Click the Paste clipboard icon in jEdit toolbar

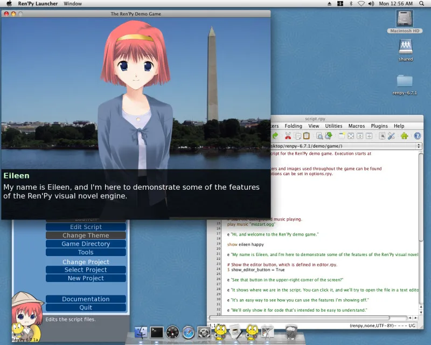point(307,136)
